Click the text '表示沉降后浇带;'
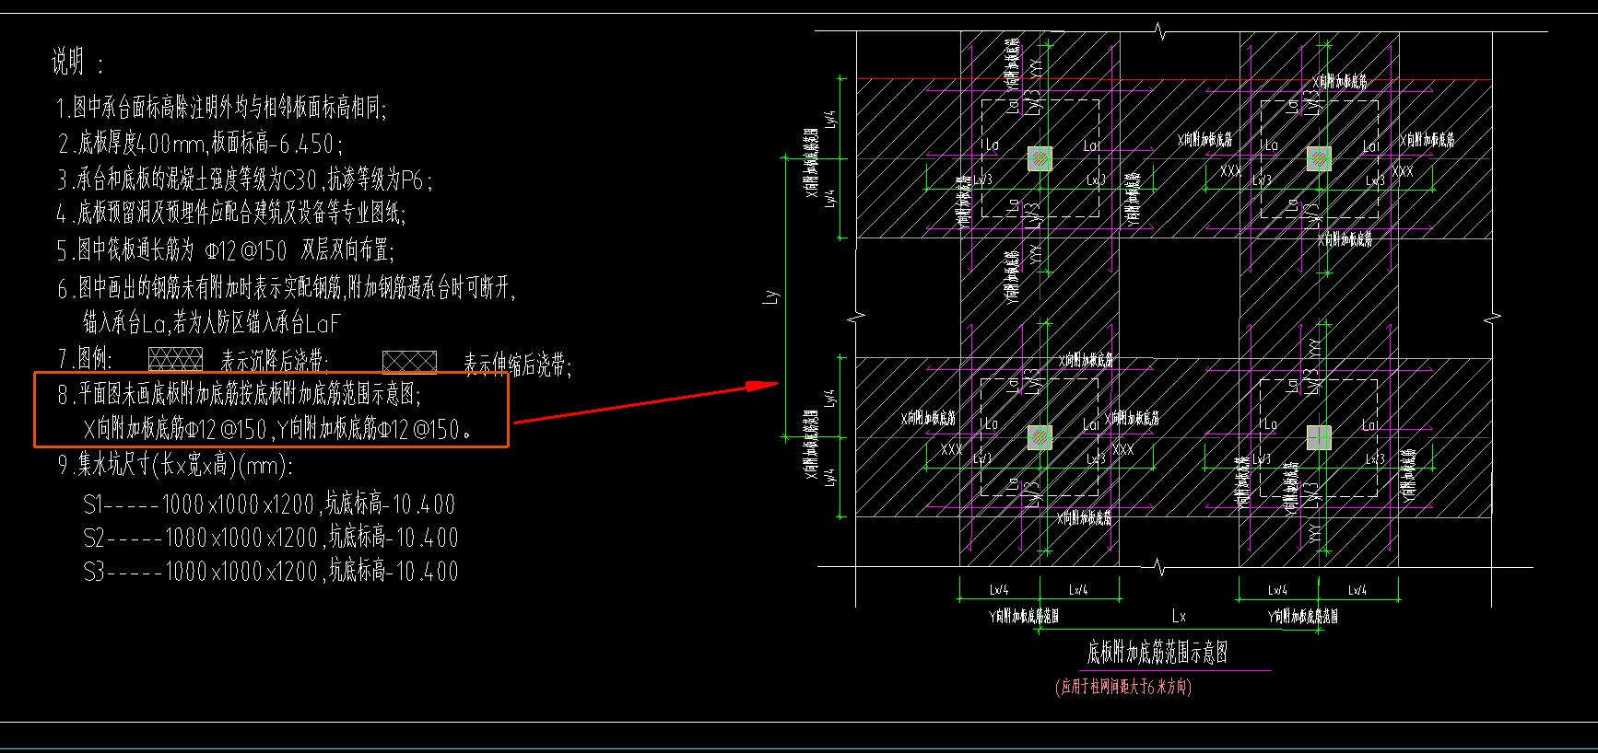 [x=274, y=362]
